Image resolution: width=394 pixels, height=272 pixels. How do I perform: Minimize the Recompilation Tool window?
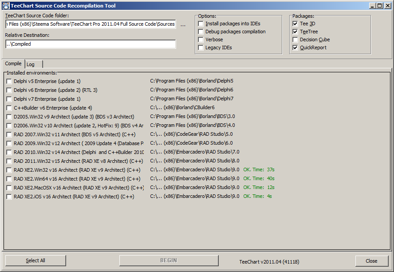[x=373, y=6]
